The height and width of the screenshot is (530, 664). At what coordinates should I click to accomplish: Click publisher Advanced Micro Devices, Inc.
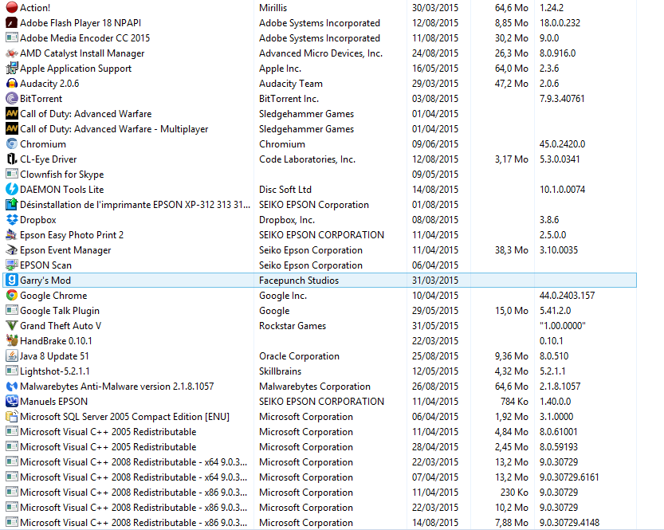click(321, 53)
